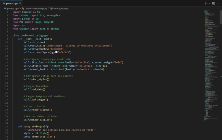The height and width of the screenshot is (140, 222).
Task: Click prueba2.py in the breadcrumb
Action: pyautogui.click(x=13, y=9)
